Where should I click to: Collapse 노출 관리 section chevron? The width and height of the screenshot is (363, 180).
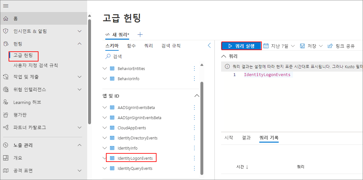tap(80, 145)
